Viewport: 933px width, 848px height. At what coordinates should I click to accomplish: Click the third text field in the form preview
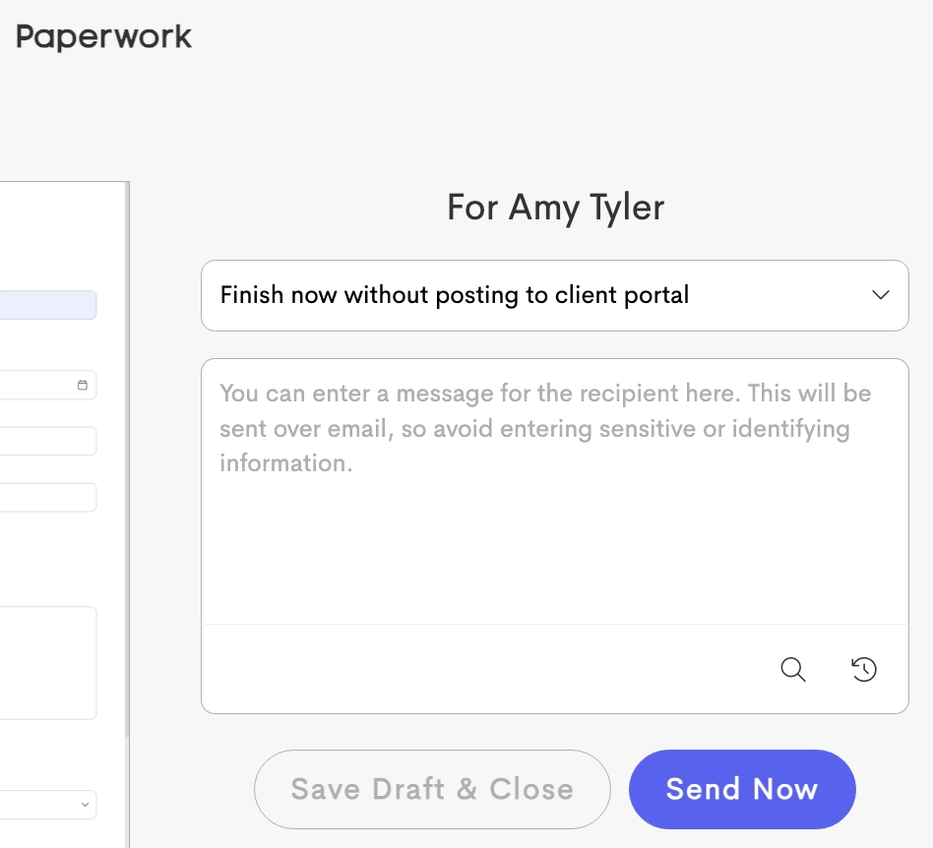47,497
